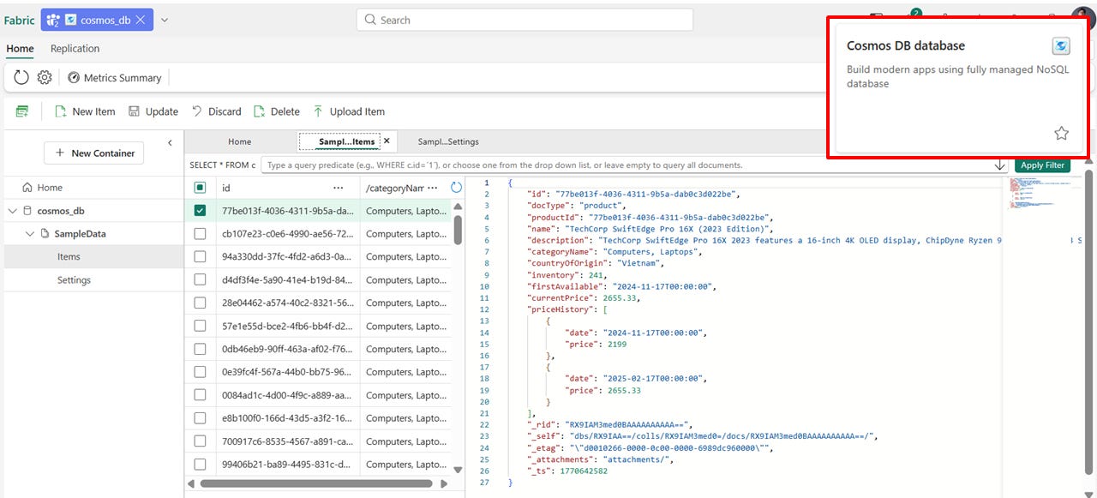Click the horizontal scroll left arrow
The height and width of the screenshot is (498, 1097).
point(191,483)
